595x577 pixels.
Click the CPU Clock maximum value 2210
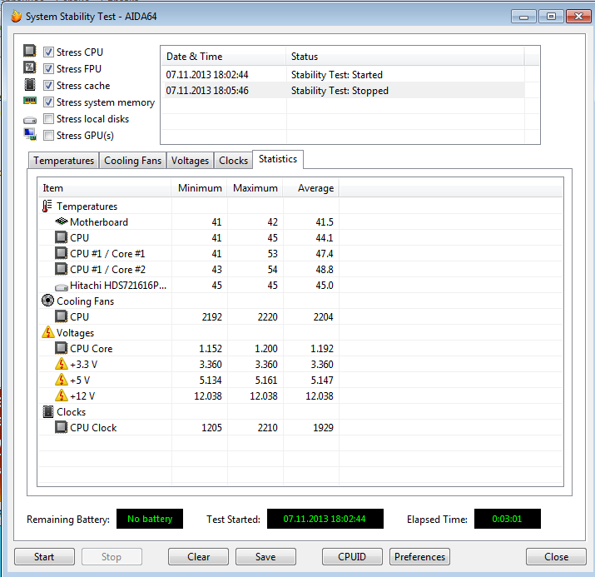tap(267, 428)
